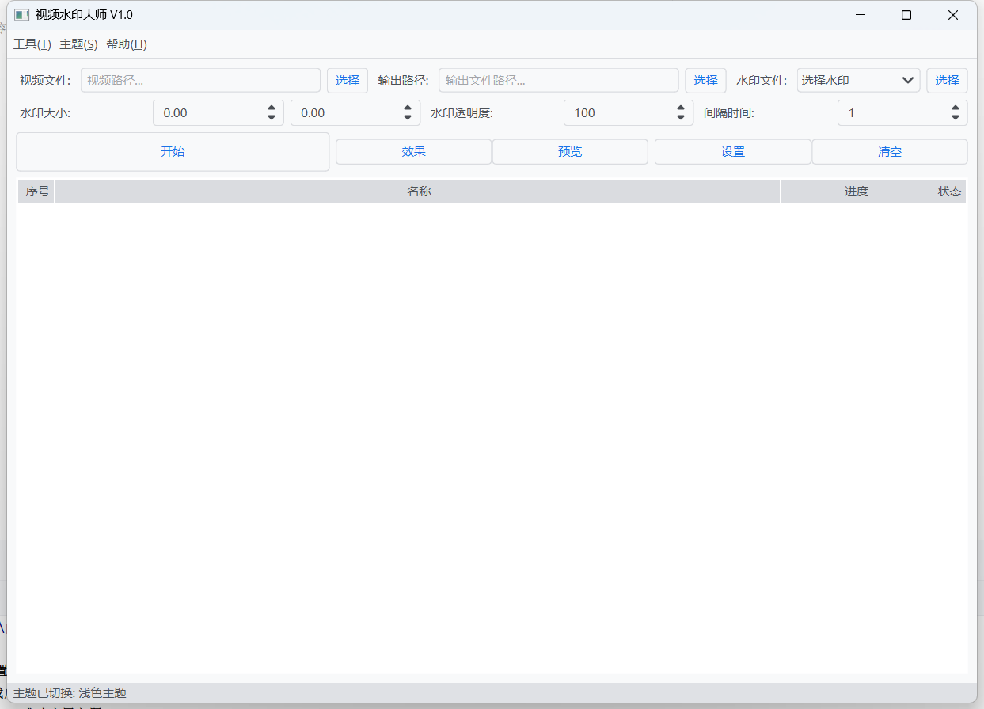
Task: Open the 工具(T) menu
Action: pos(32,44)
